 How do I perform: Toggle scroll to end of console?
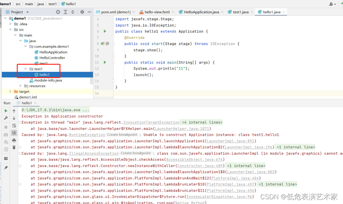(14, 132)
